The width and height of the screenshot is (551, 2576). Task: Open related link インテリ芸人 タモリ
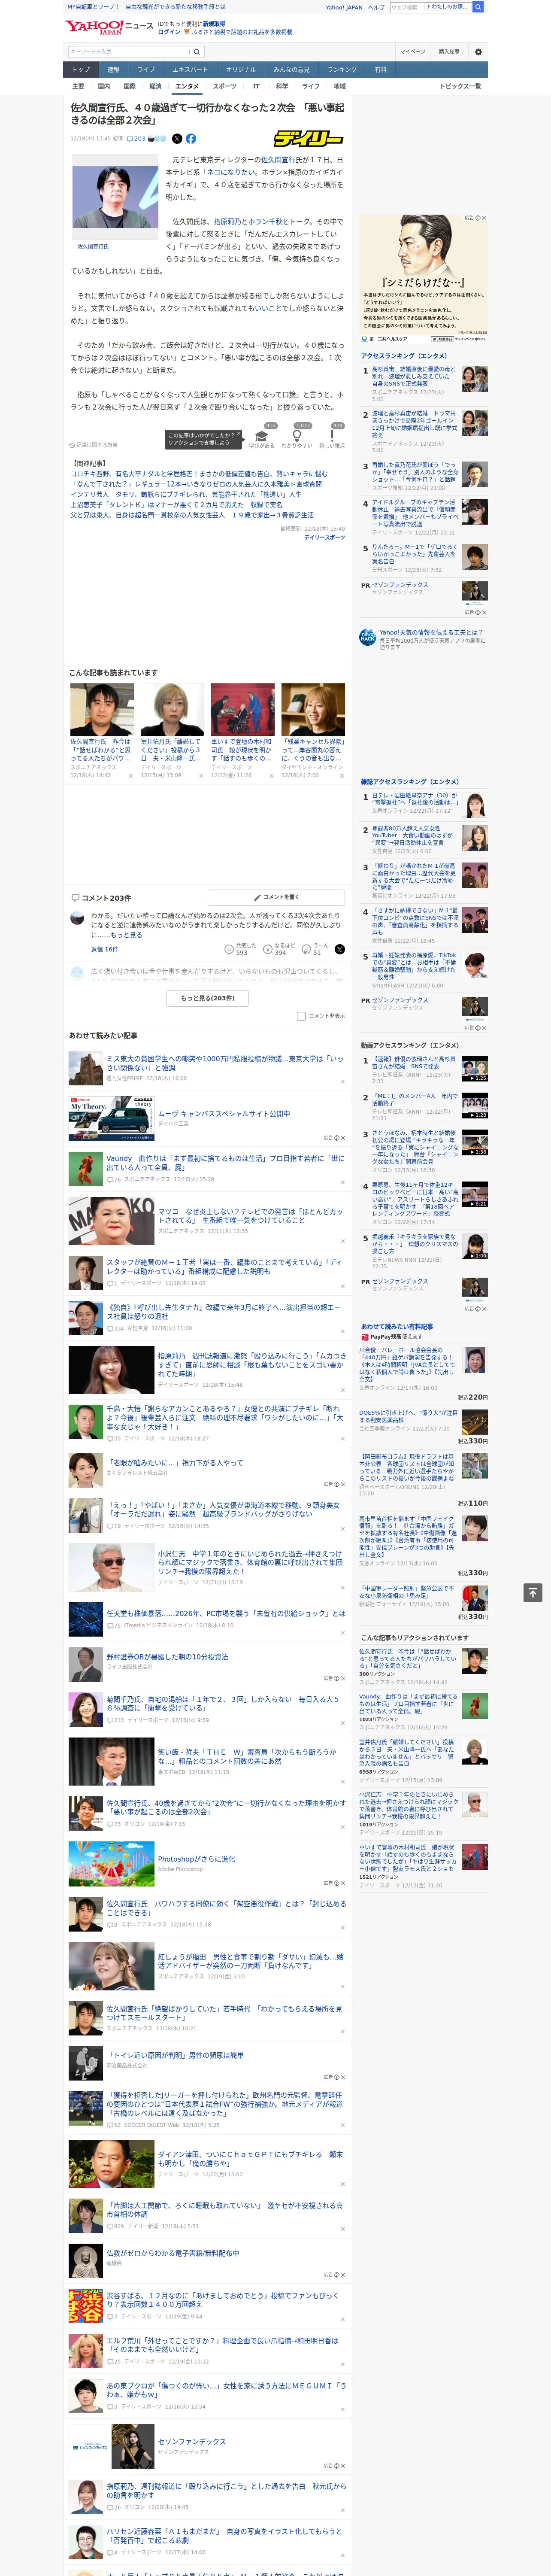click(186, 494)
